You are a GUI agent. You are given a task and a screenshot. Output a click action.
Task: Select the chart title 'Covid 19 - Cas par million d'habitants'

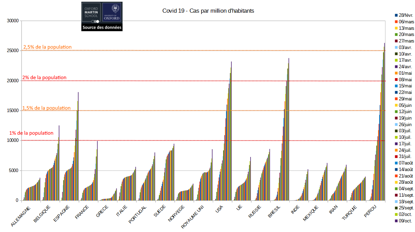pos(208,11)
